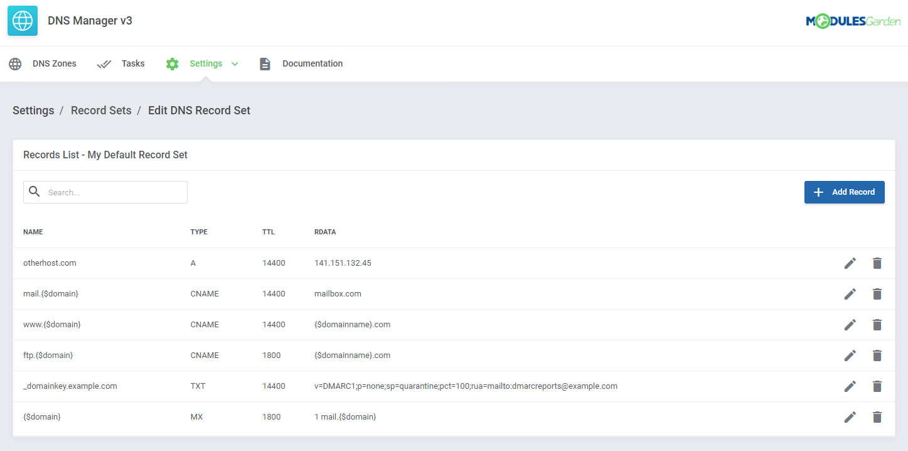Screen dimensions: 908x451
Task: Click the DNS Manager globe logo
Action: pos(23,21)
